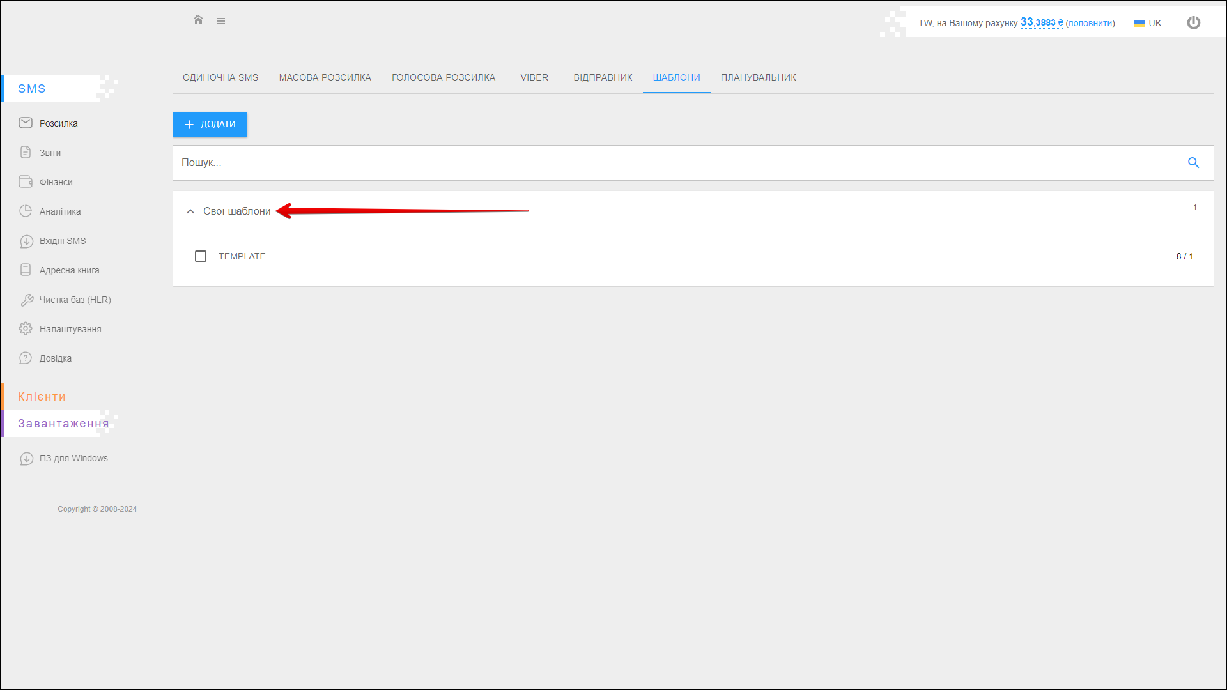
Task: Switch to ПЛАНУВАЛЬНИК tab
Action: point(758,77)
